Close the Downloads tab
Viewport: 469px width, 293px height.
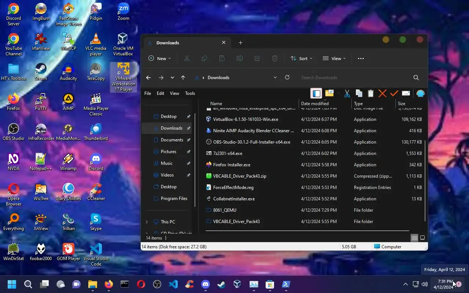click(x=224, y=42)
